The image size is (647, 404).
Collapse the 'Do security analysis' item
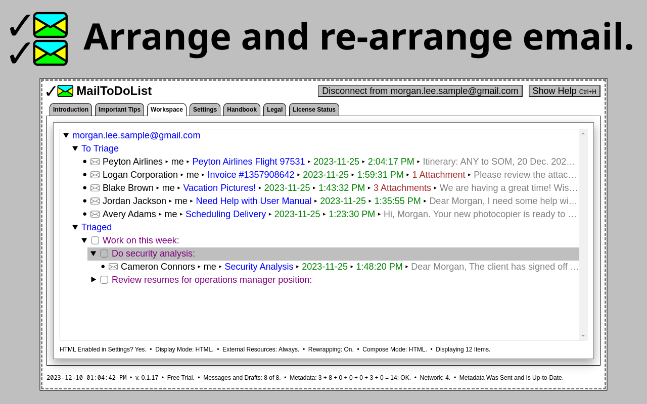[x=93, y=254]
